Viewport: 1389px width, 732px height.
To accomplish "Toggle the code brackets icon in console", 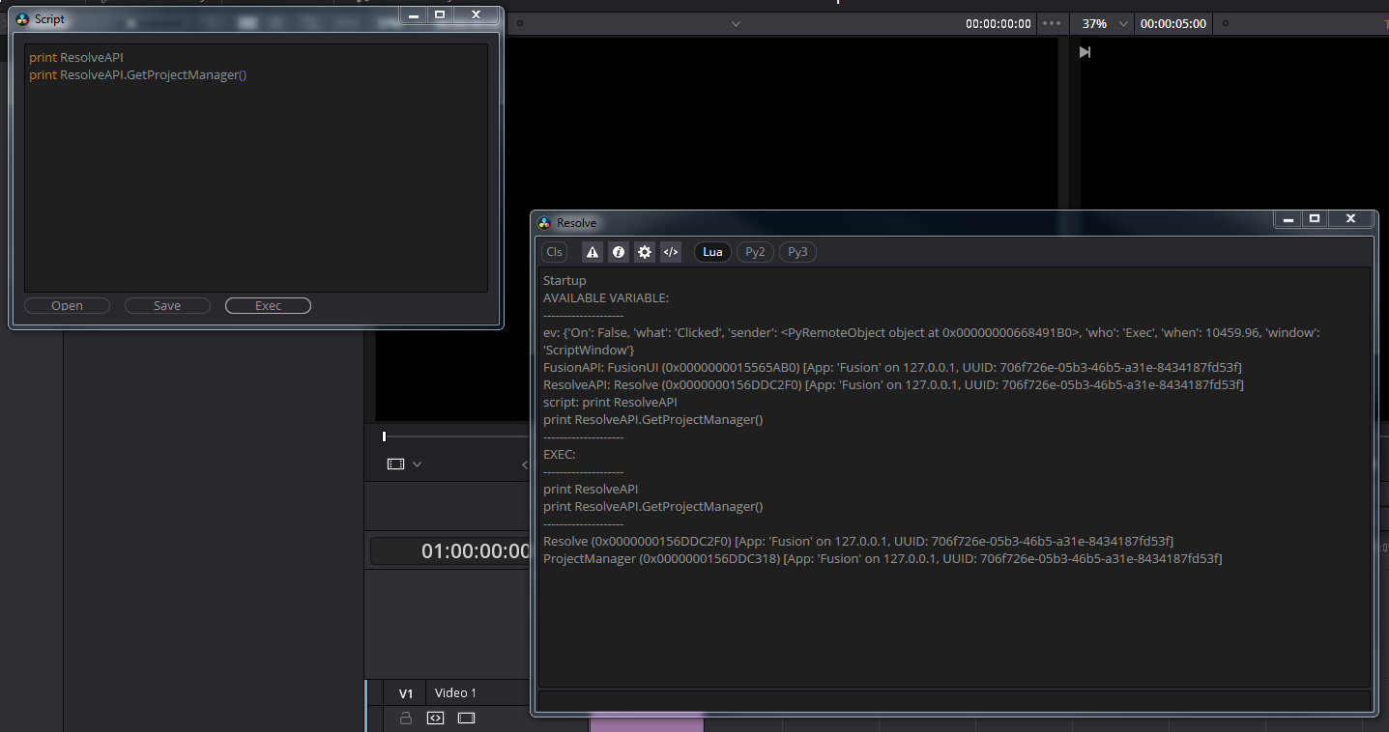I will [671, 252].
